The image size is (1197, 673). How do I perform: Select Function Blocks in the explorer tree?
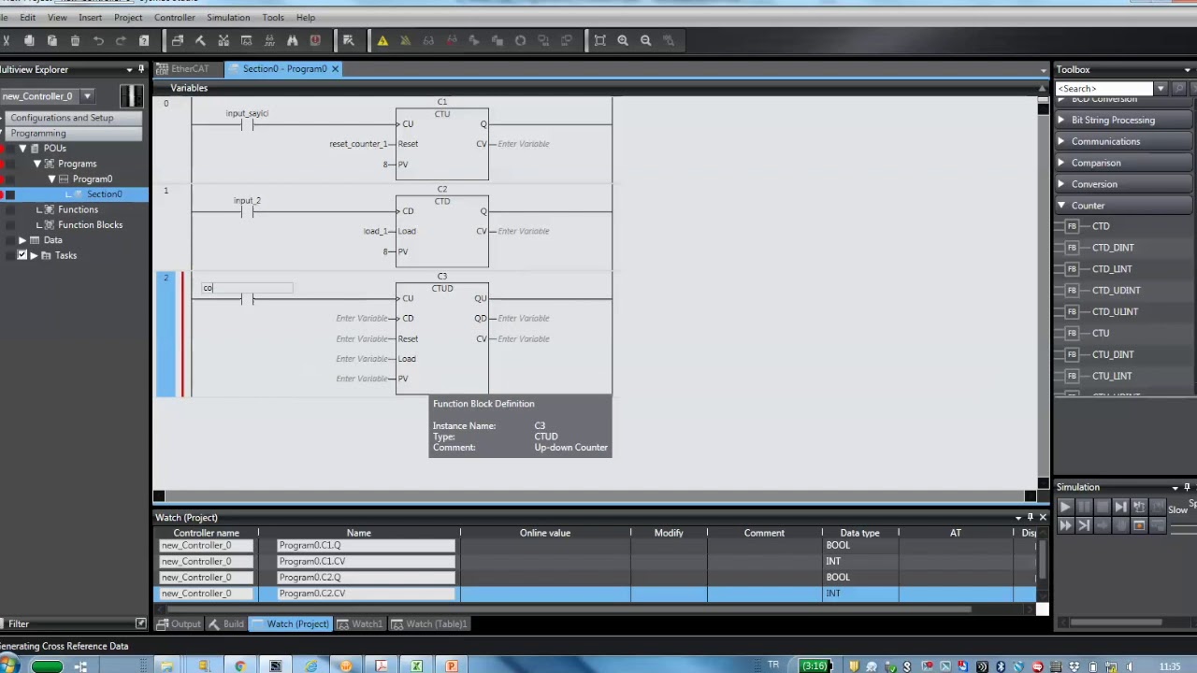(90, 224)
